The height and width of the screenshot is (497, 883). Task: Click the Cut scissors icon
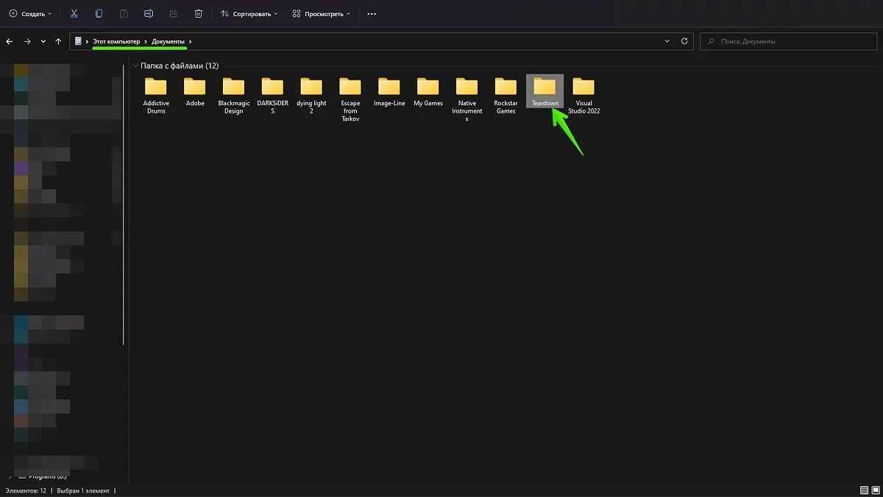tap(74, 14)
